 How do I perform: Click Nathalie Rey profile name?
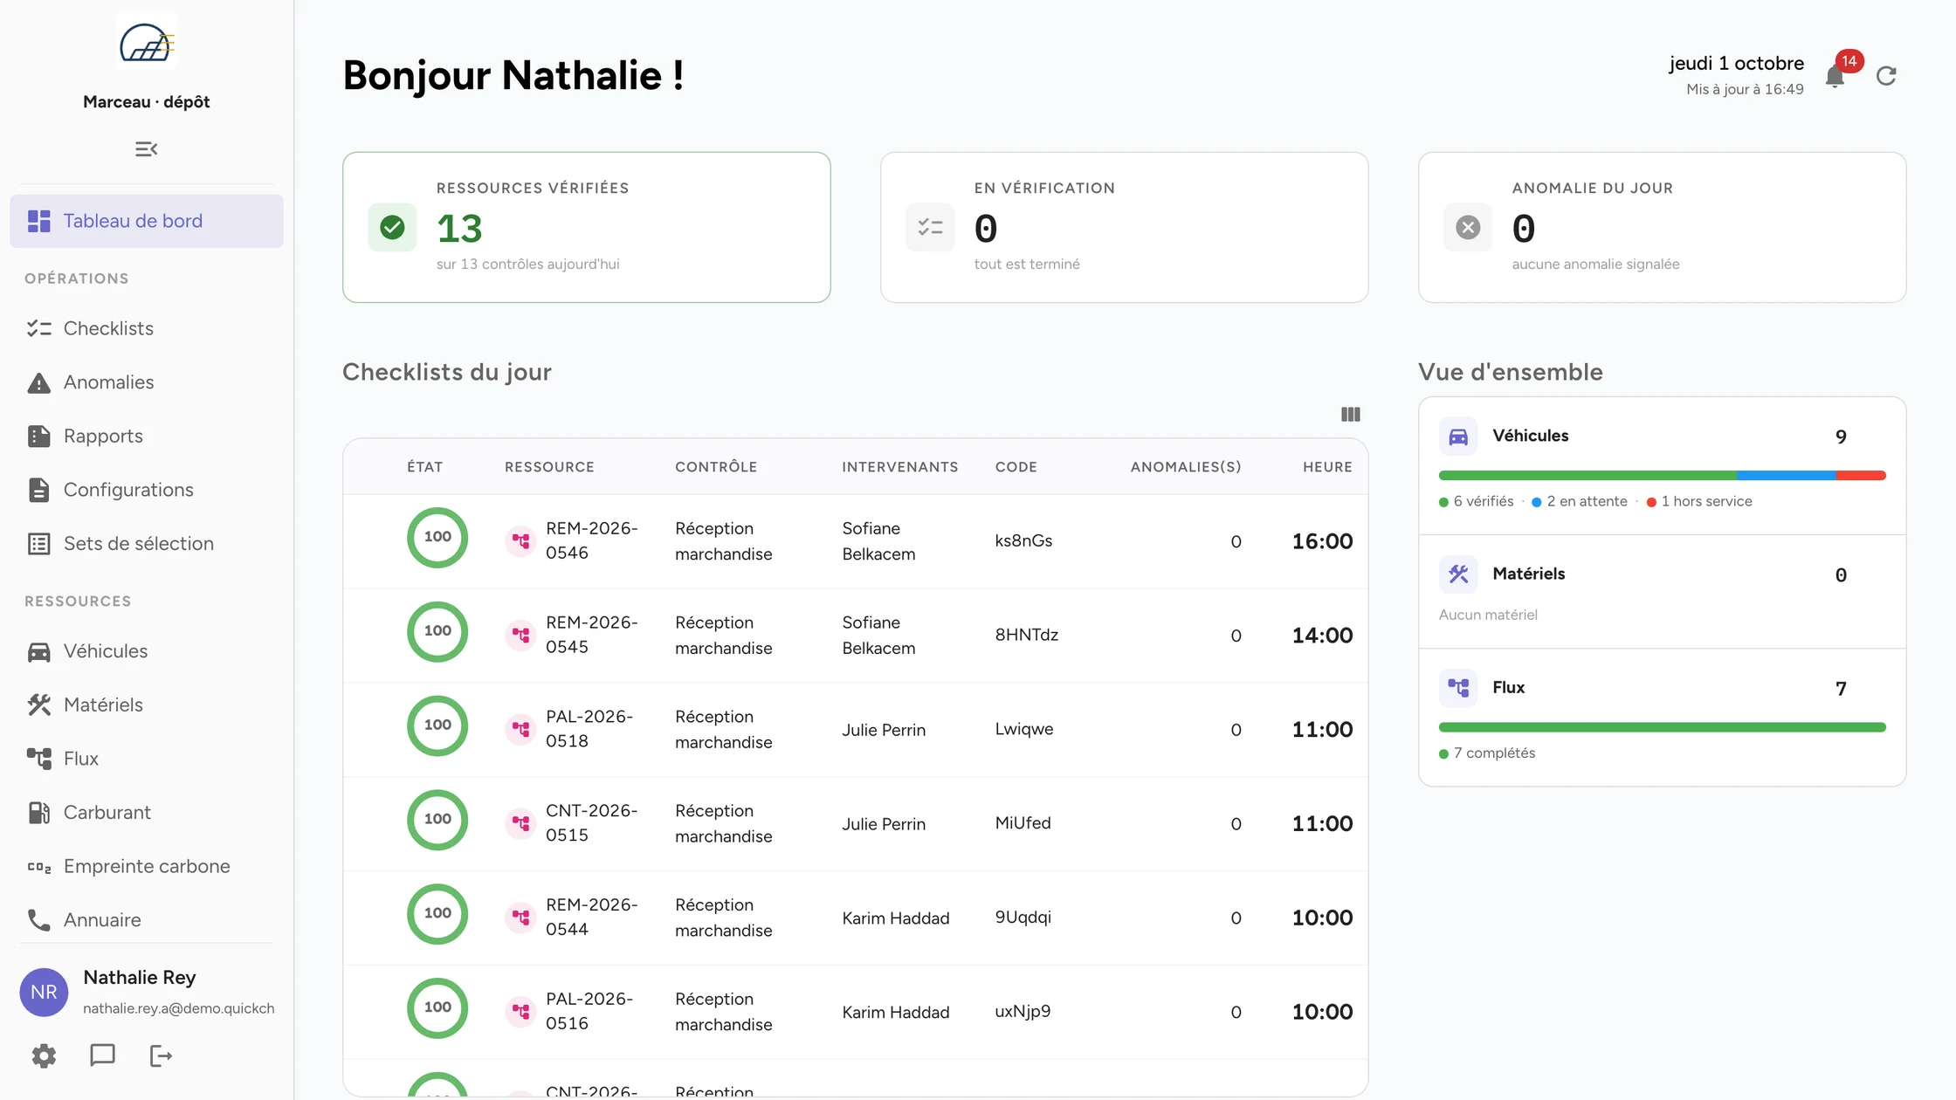[x=140, y=977]
